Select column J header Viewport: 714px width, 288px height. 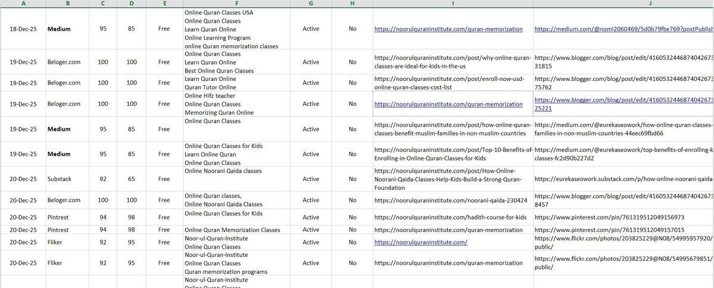pyautogui.click(x=624, y=4)
